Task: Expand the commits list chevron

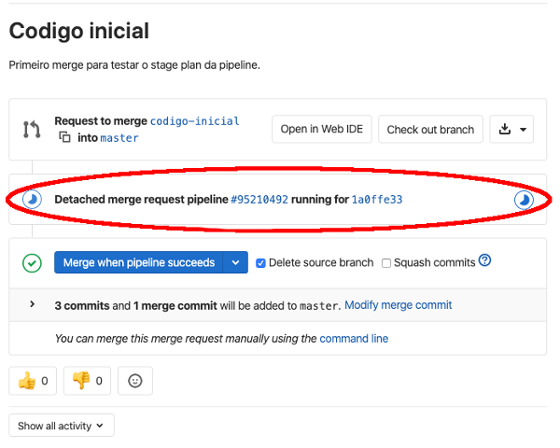Action: tap(32, 304)
